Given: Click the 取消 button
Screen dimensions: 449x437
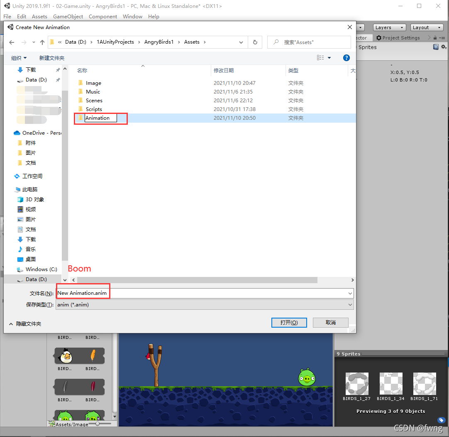Looking at the screenshot, I should (330, 323).
